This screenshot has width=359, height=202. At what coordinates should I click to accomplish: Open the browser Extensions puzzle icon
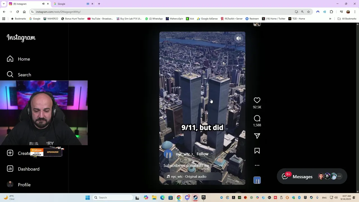(x=332, y=12)
